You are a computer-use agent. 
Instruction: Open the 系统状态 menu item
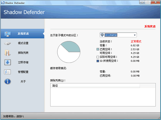point(23,34)
